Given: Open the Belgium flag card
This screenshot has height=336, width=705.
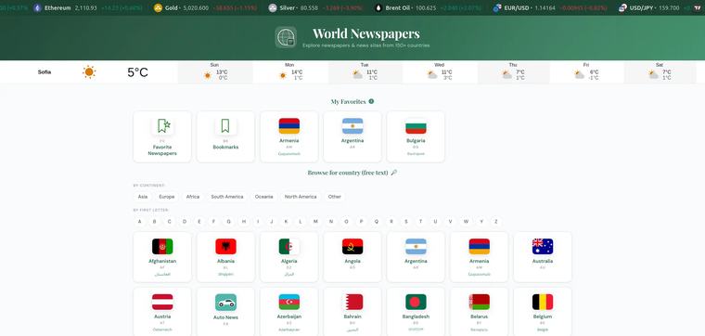Looking at the screenshot, I should pos(543,312).
